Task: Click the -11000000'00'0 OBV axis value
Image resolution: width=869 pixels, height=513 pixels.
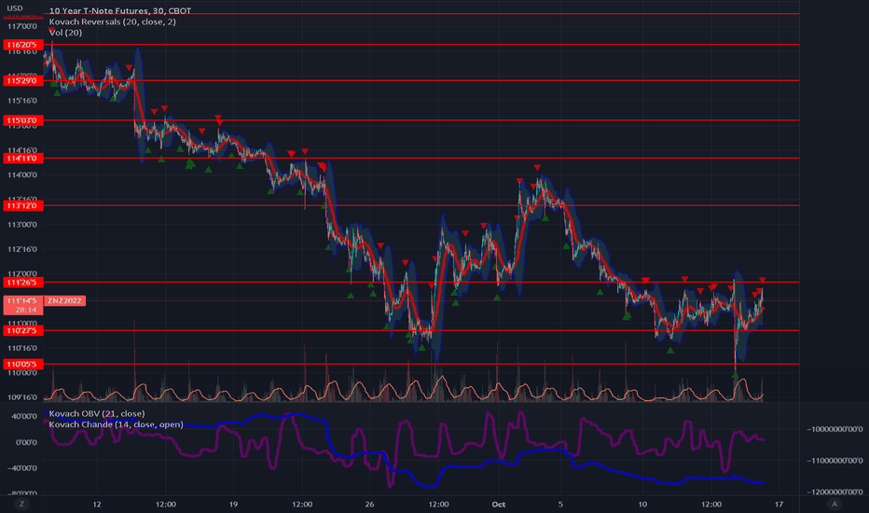Action: coord(835,461)
